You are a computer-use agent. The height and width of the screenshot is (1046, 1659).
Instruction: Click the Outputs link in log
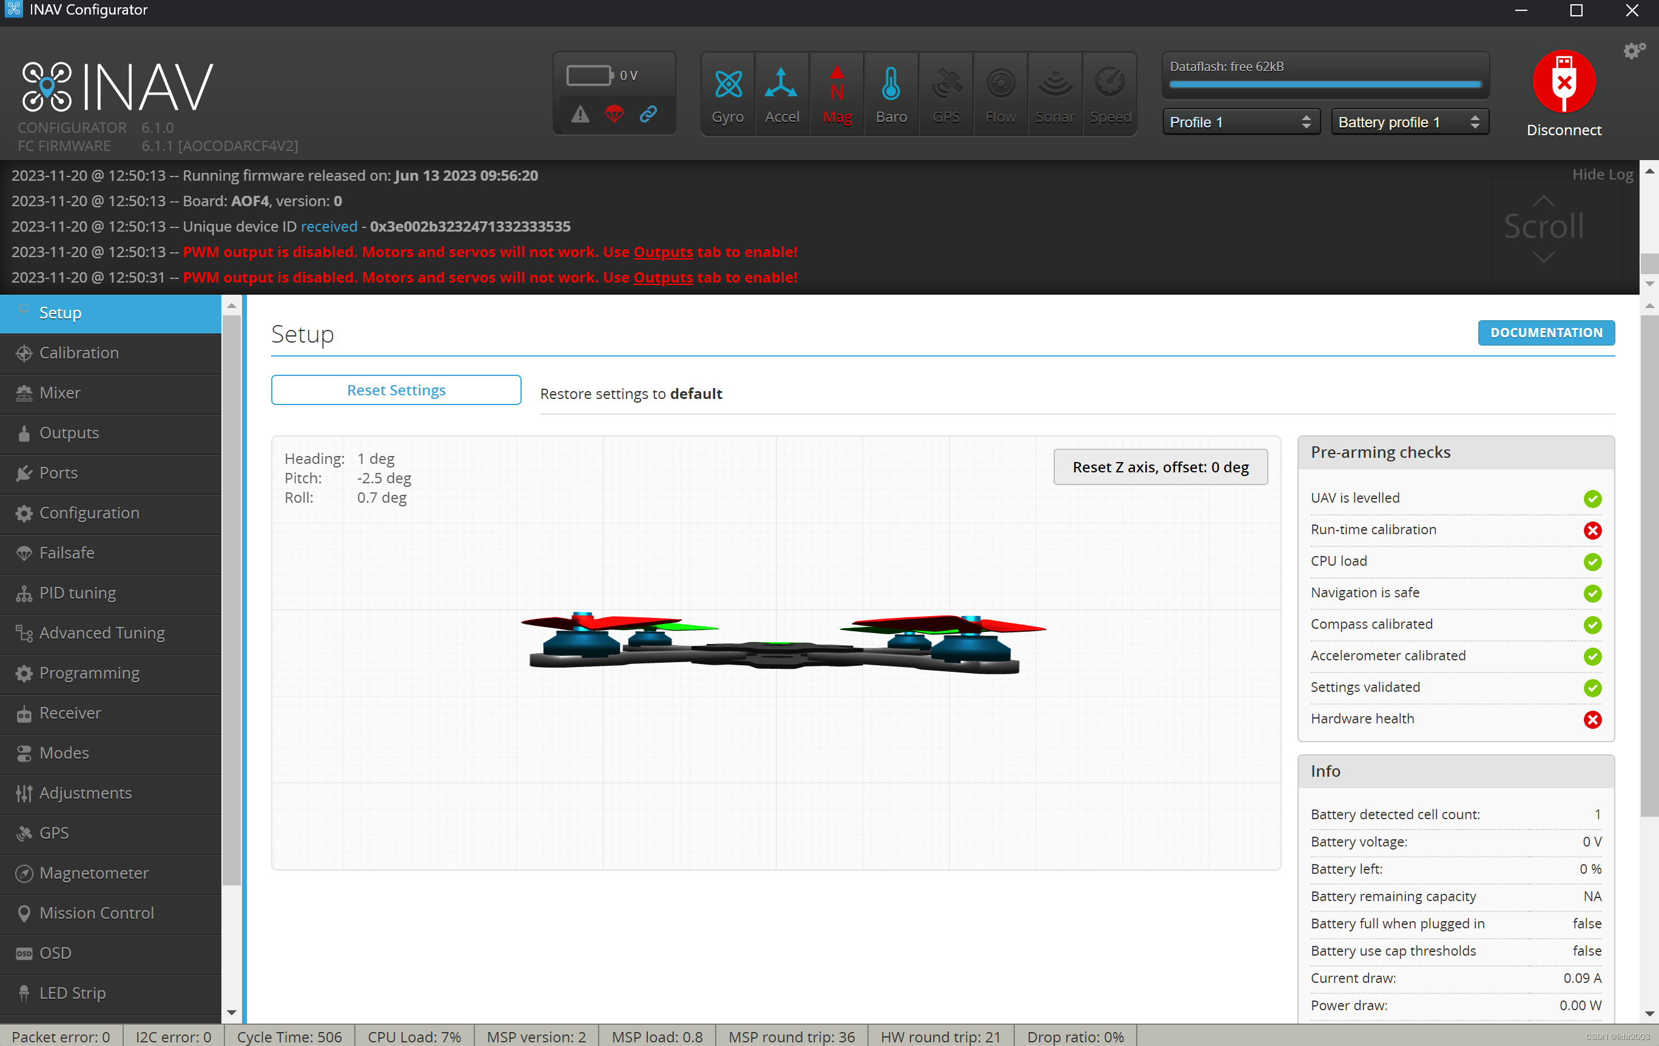(663, 252)
